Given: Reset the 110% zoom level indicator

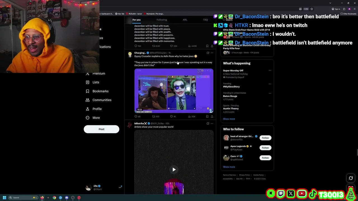Looking at the screenshot, I should [306, 9].
